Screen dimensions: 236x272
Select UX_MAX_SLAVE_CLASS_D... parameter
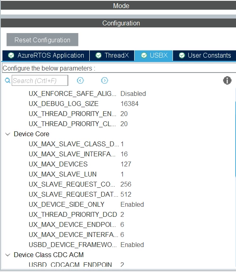point(74,144)
